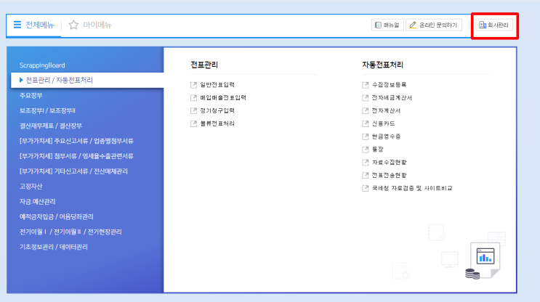The image size is (540, 302).
Task: Click the 전표관리 section heading
Action: [204, 65]
